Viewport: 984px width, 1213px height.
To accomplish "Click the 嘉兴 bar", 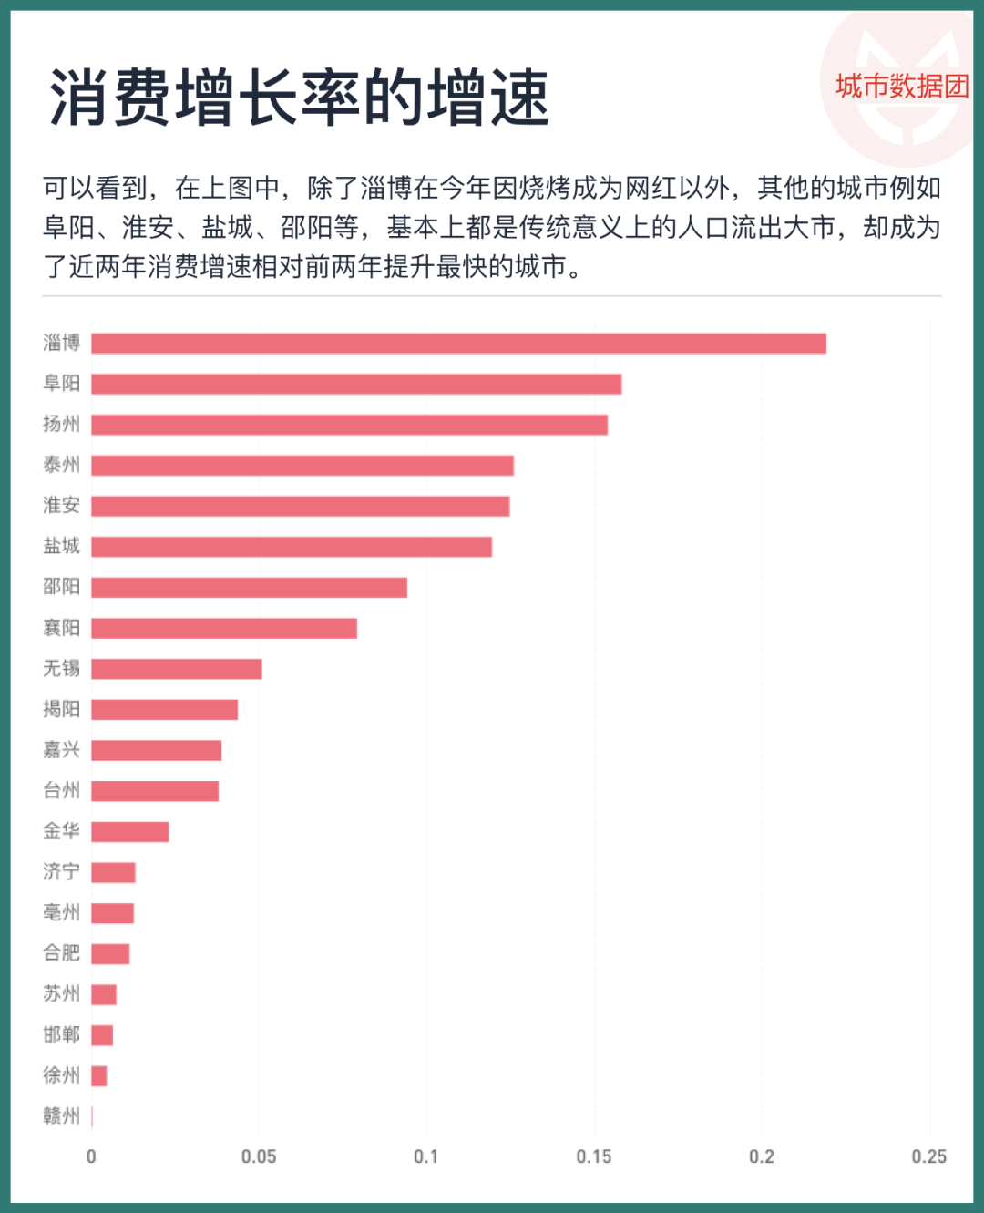I will 156,750.
